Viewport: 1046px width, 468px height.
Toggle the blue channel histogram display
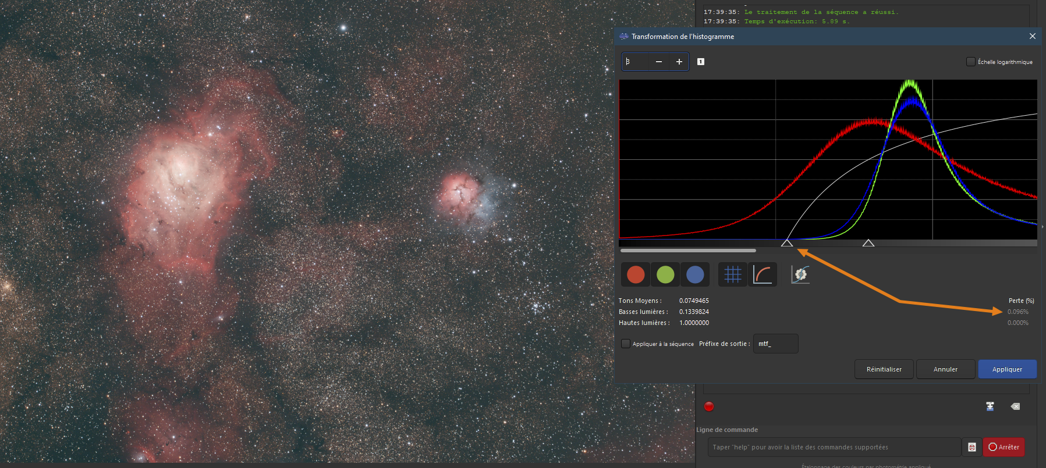pos(695,274)
